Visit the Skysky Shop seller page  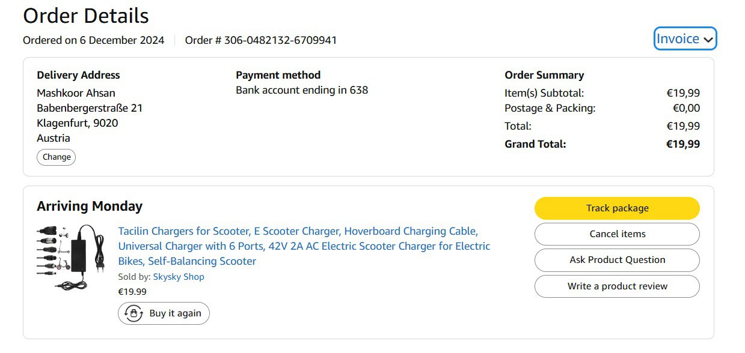179,277
